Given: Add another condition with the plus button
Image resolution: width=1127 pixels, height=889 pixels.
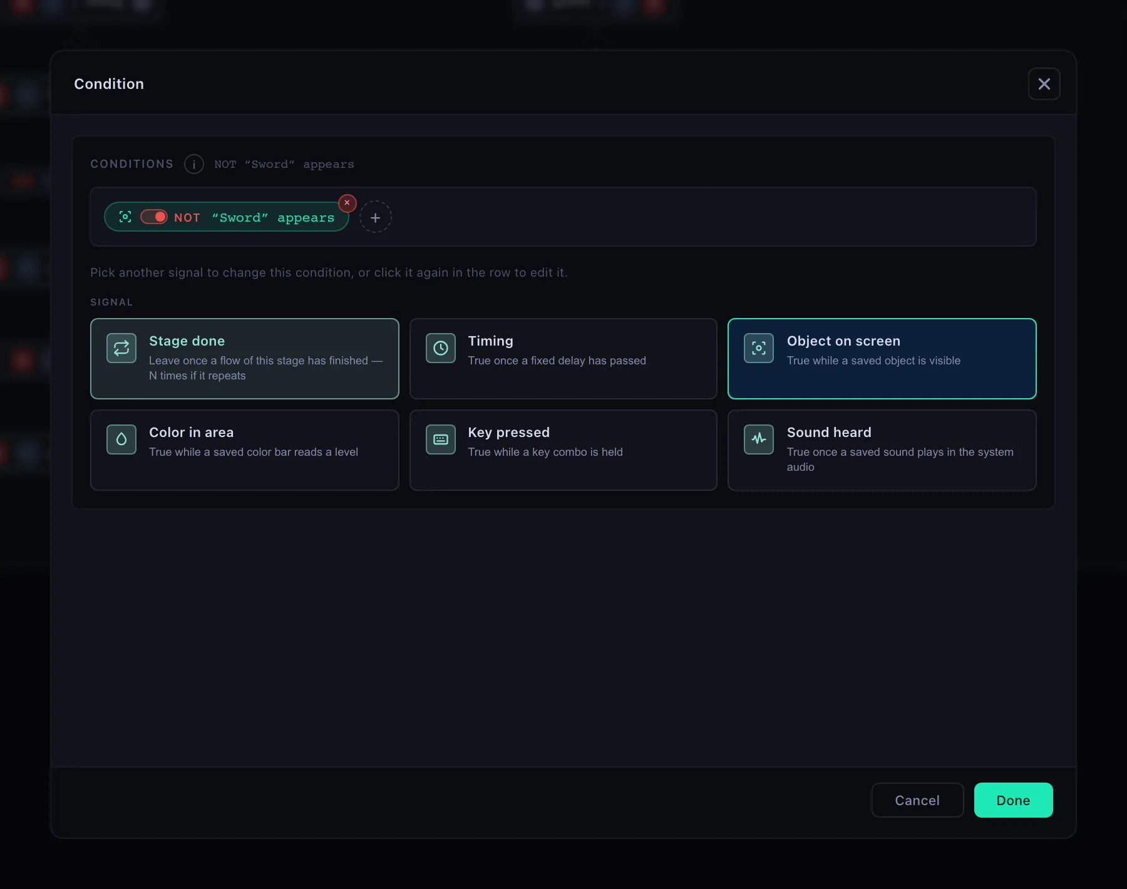Looking at the screenshot, I should pyautogui.click(x=375, y=217).
